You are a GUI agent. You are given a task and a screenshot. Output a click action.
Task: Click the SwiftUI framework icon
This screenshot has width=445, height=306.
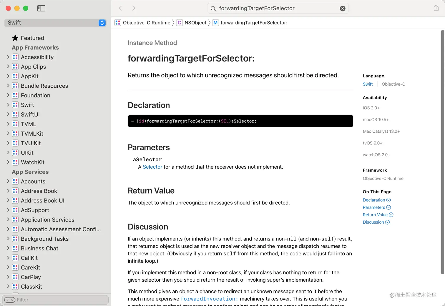15,114
